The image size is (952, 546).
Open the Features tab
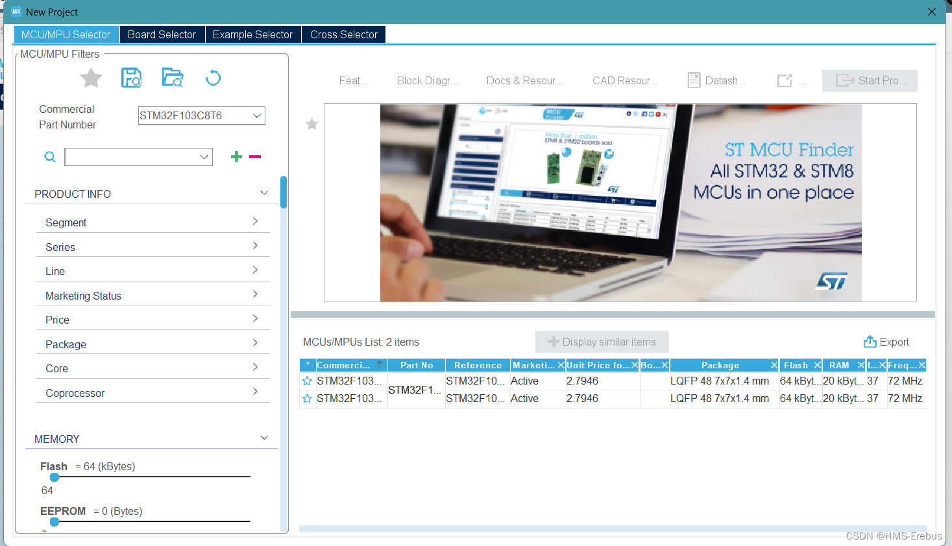353,80
